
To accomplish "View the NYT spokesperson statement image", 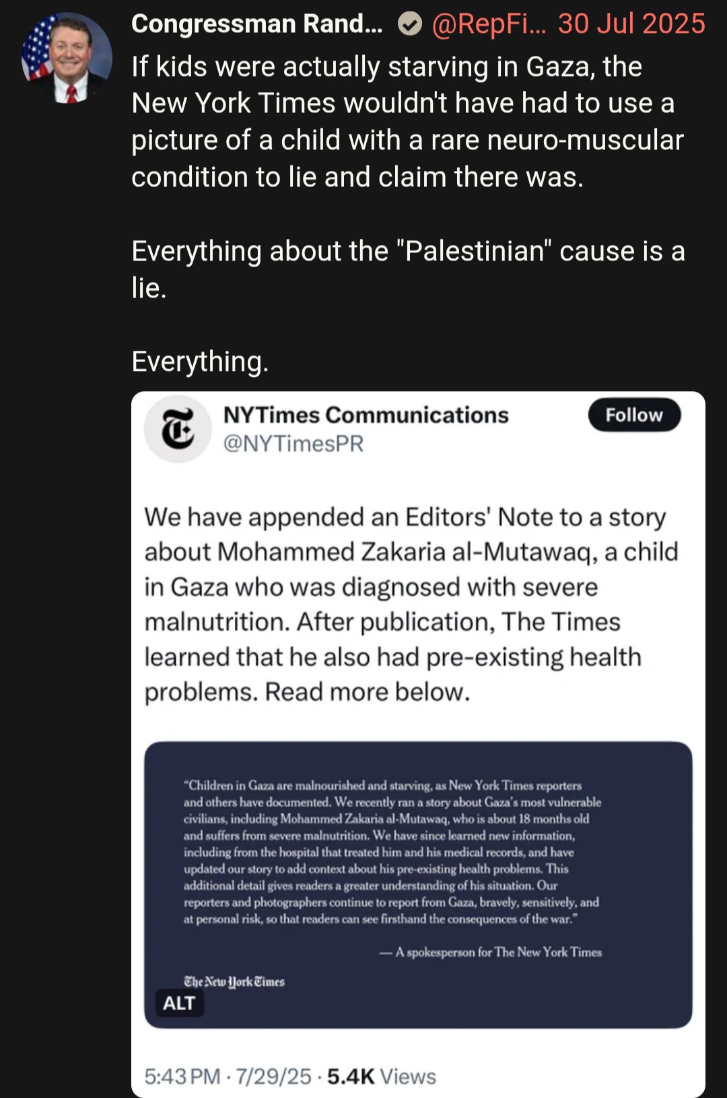I will [x=418, y=885].
